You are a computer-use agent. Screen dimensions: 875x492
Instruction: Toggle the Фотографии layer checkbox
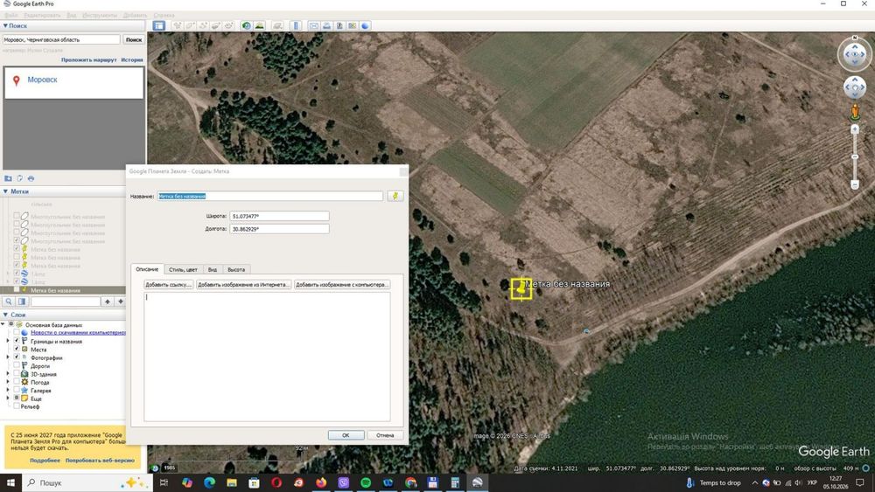pos(16,357)
